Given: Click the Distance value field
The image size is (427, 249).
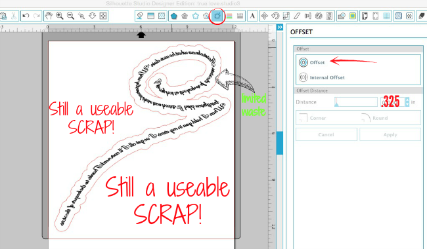Looking at the screenshot, I should coord(392,102).
